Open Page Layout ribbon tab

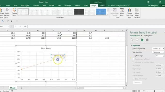click(25, 6)
